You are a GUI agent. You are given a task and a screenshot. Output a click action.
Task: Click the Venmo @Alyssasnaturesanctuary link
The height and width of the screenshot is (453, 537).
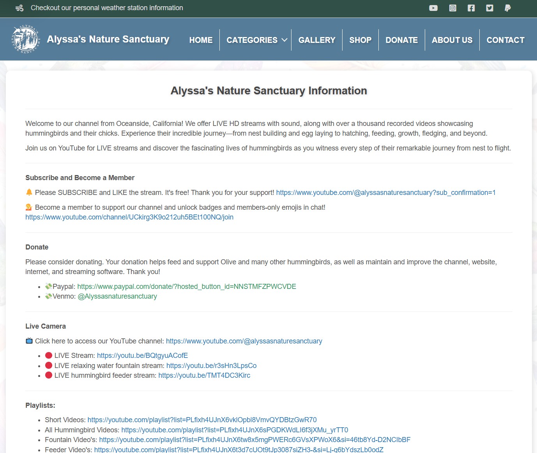[117, 296]
